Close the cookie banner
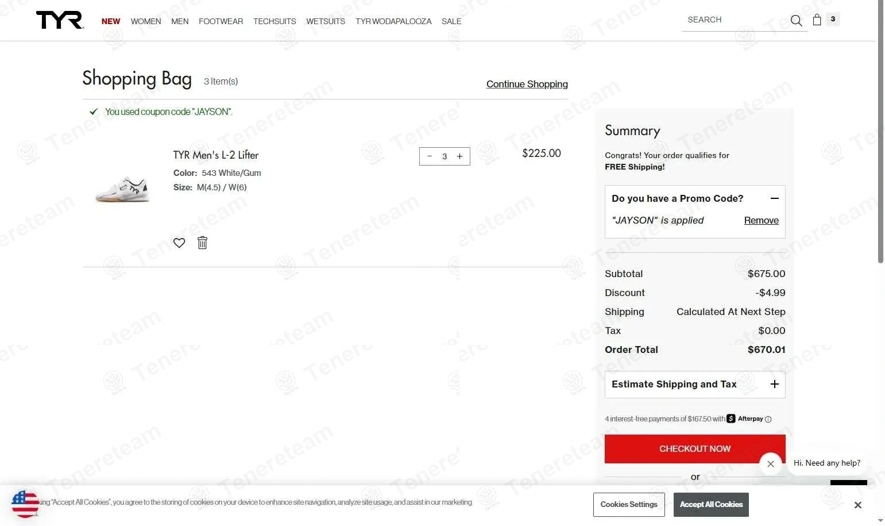Image resolution: width=885 pixels, height=526 pixels. coord(857,505)
